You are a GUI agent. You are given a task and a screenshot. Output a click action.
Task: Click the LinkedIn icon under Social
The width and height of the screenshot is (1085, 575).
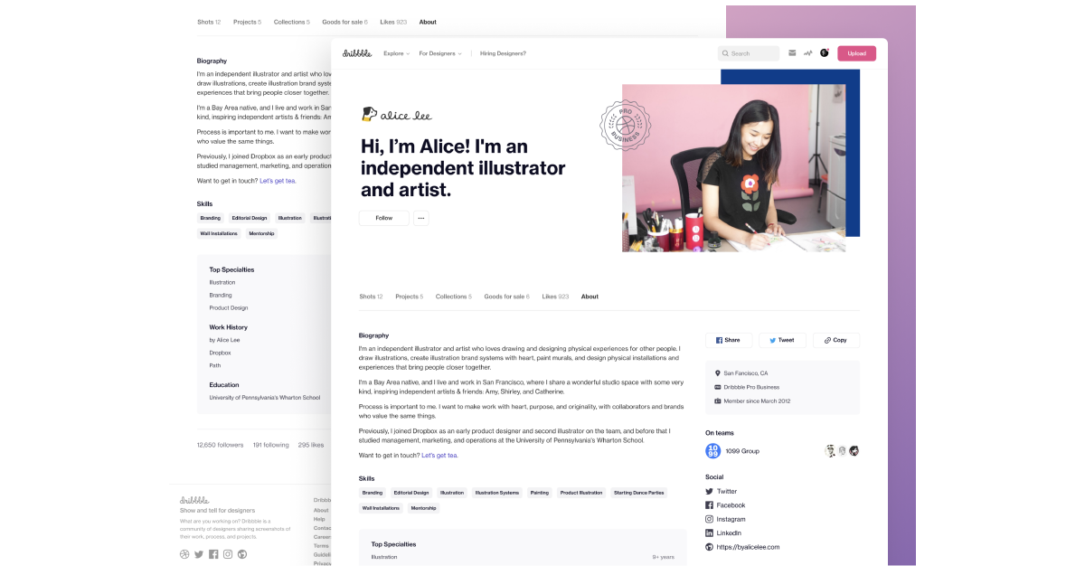pos(710,533)
